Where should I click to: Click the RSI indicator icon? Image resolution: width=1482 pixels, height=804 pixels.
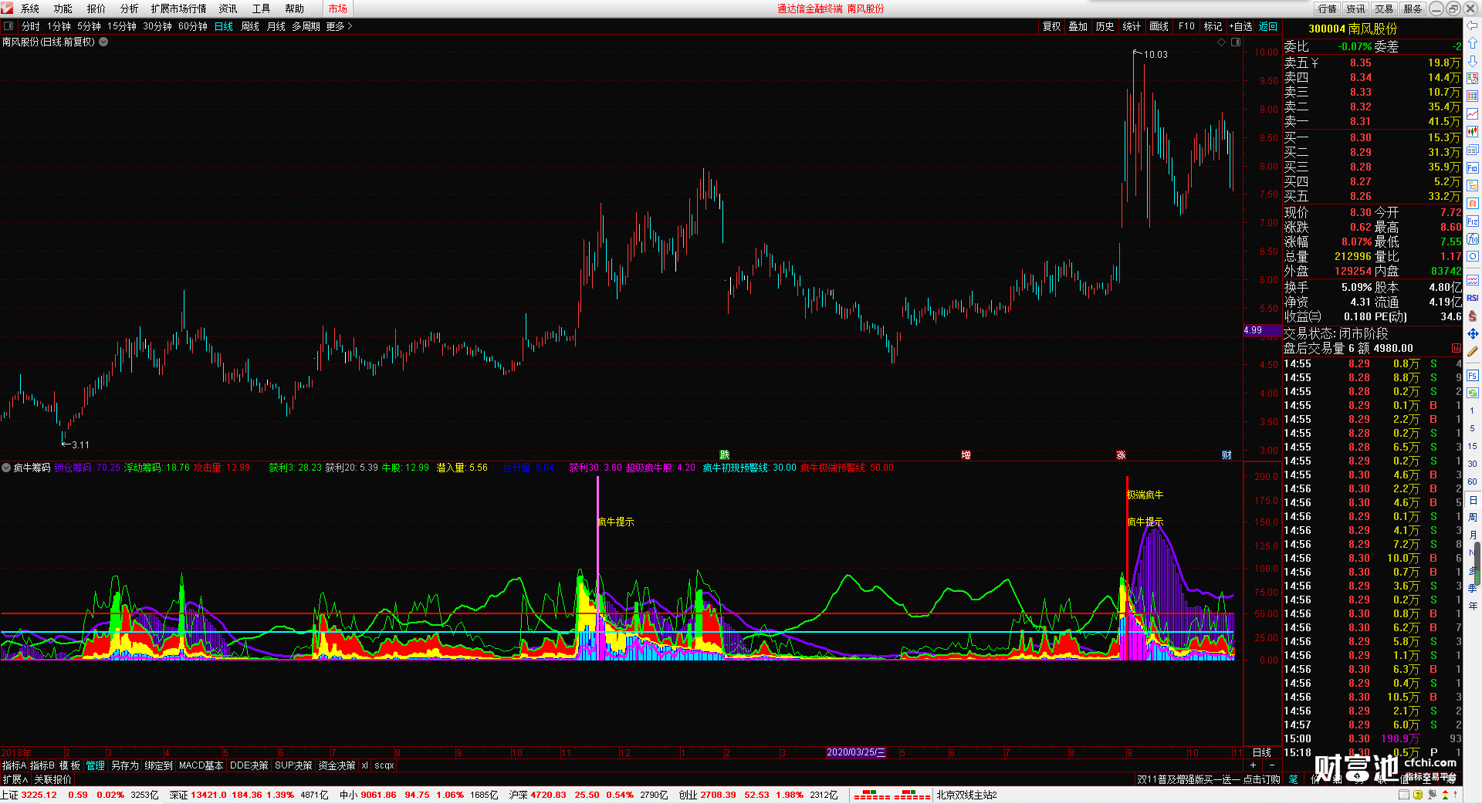pyautogui.click(x=1473, y=298)
